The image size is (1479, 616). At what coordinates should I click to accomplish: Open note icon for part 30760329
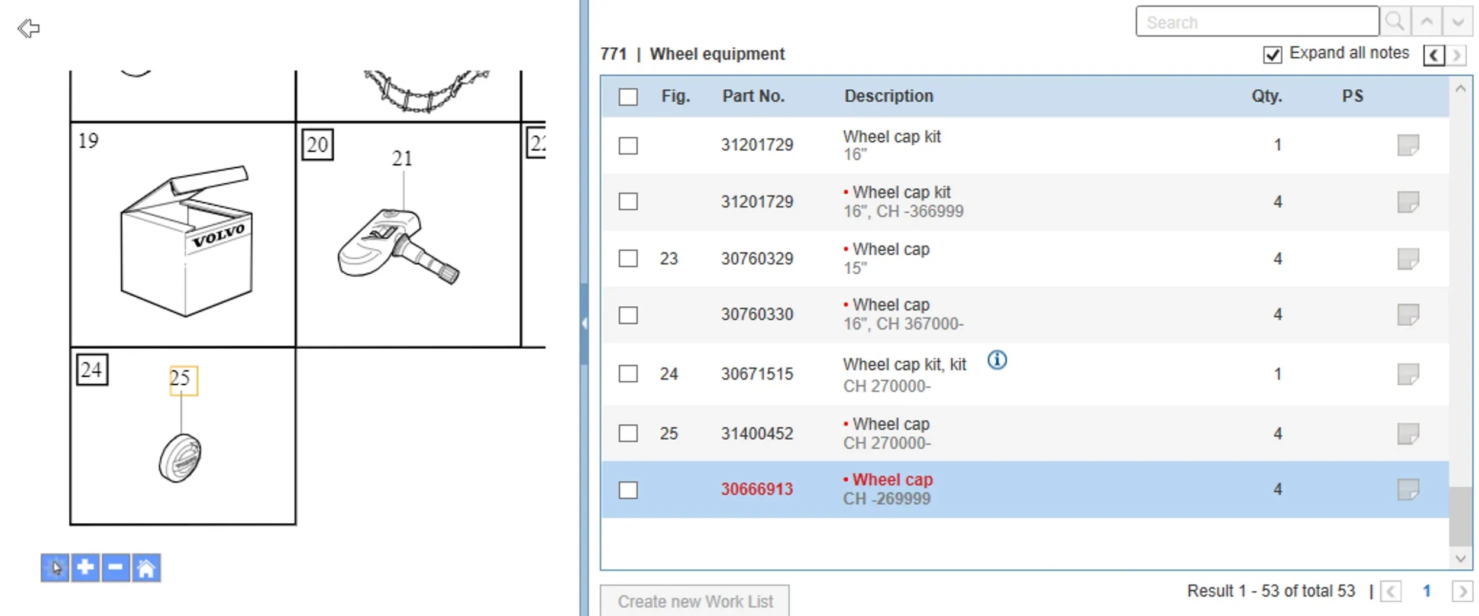coord(1408,259)
